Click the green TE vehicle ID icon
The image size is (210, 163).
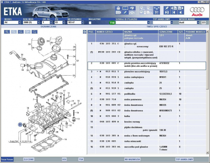click(112, 23)
